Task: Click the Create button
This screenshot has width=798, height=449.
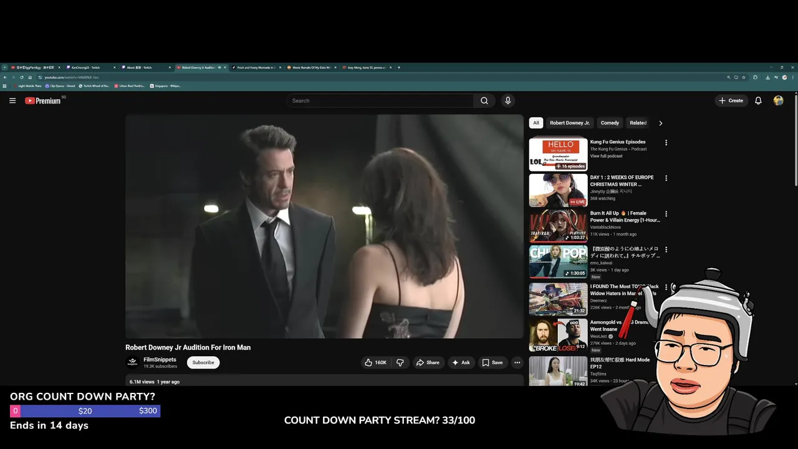Action: tap(731, 100)
